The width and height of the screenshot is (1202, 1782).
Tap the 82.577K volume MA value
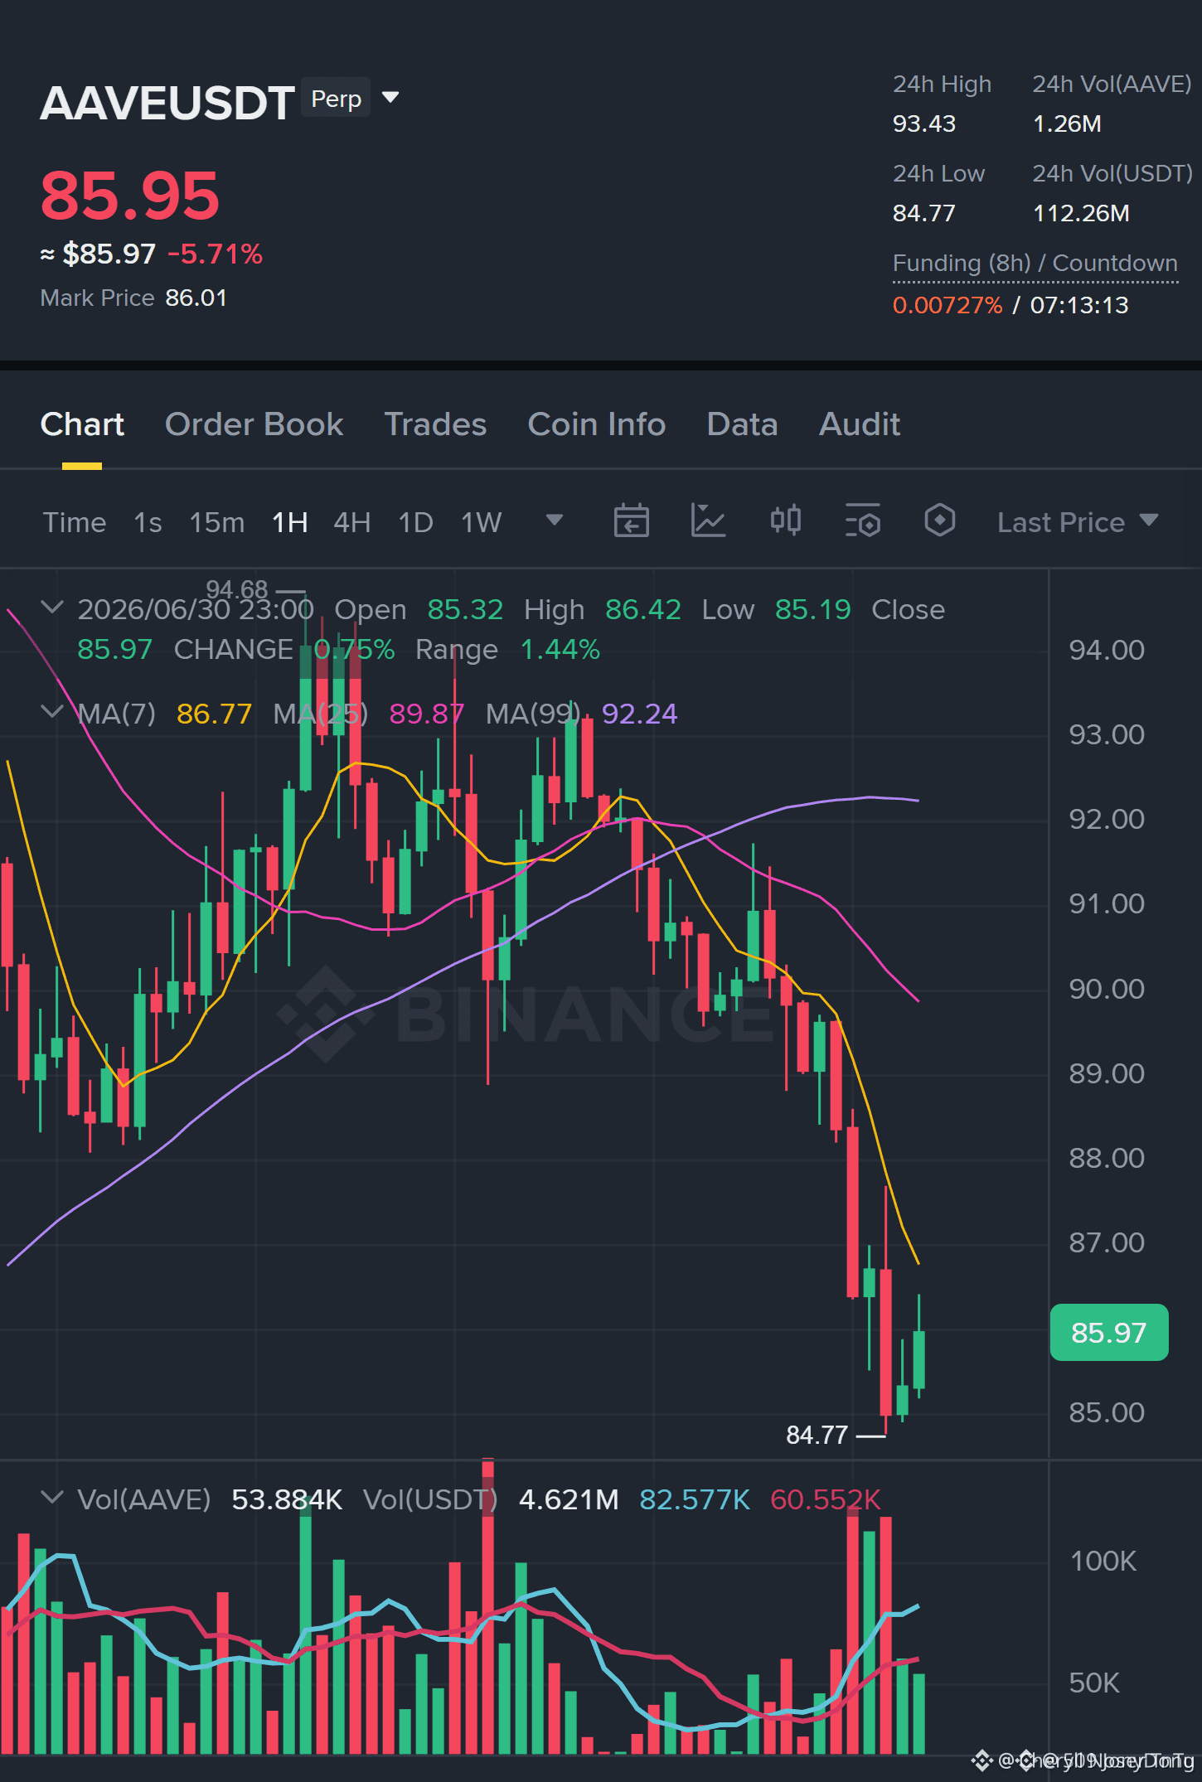pyautogui.click(x=695, y=1499)
